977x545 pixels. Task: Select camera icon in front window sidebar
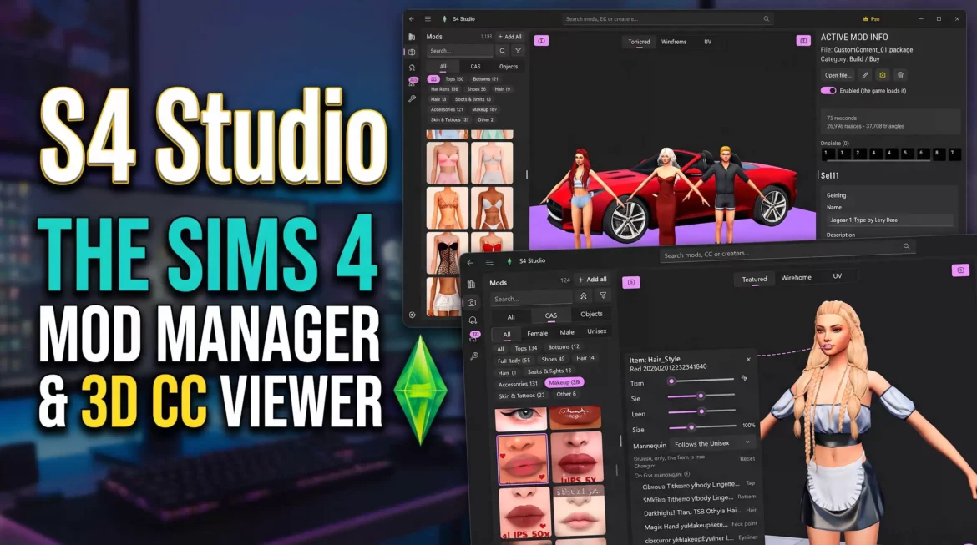pyautogui.click(x=472, y=303)
